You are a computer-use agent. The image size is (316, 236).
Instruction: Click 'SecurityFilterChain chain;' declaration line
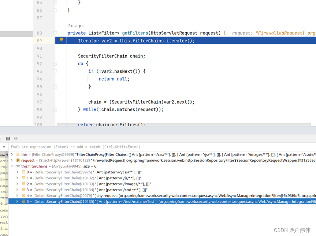click(111, 56)
